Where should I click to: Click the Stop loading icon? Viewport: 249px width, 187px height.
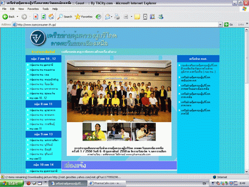35,16
